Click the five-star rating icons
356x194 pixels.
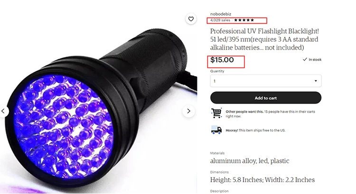244,20
